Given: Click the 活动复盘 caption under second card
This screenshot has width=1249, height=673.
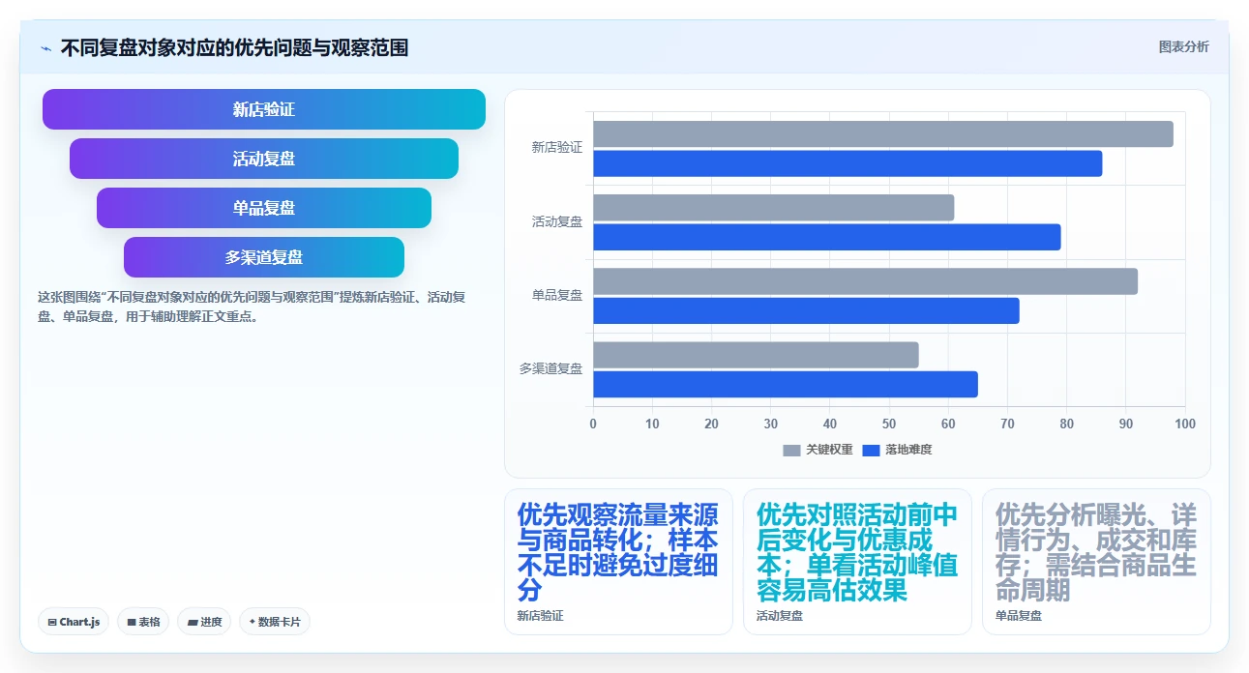Looking at the screenshot, I should pos(779,616).
